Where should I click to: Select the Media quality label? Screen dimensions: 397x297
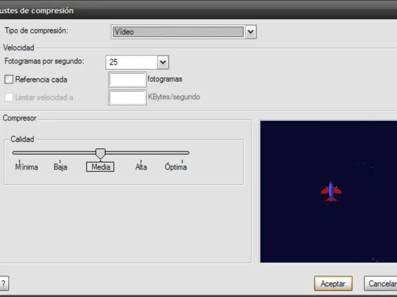click(100, 167)
